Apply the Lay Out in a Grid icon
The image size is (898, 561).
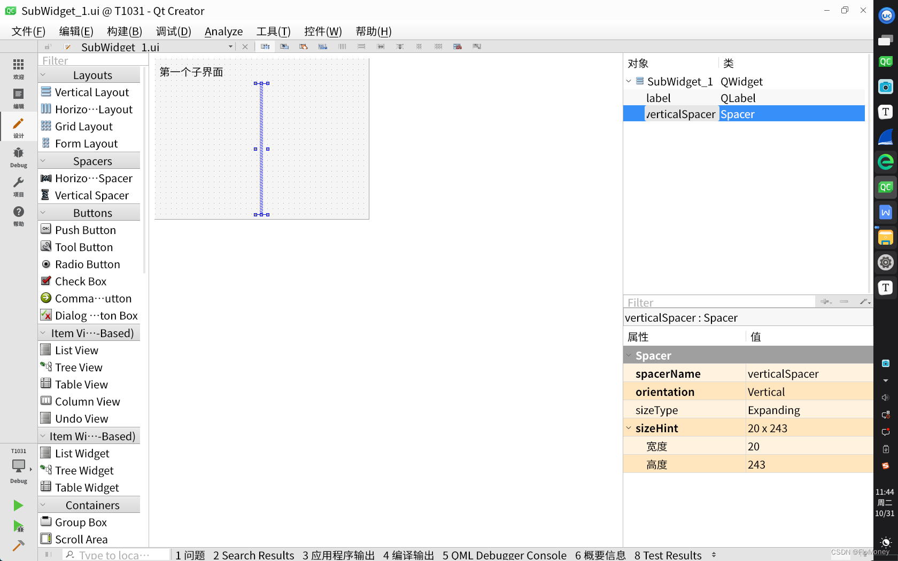click(x=438, y=46)
